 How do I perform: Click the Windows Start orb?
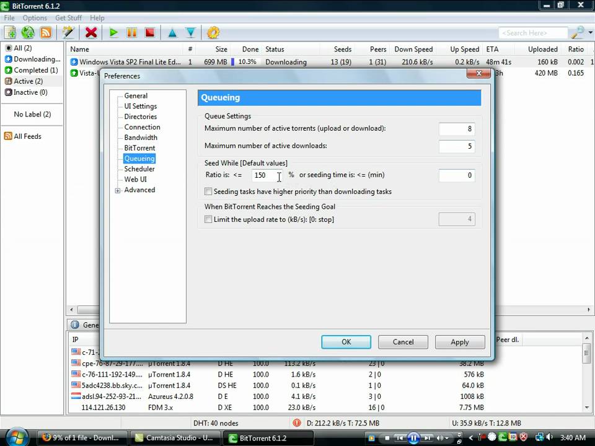16,437
